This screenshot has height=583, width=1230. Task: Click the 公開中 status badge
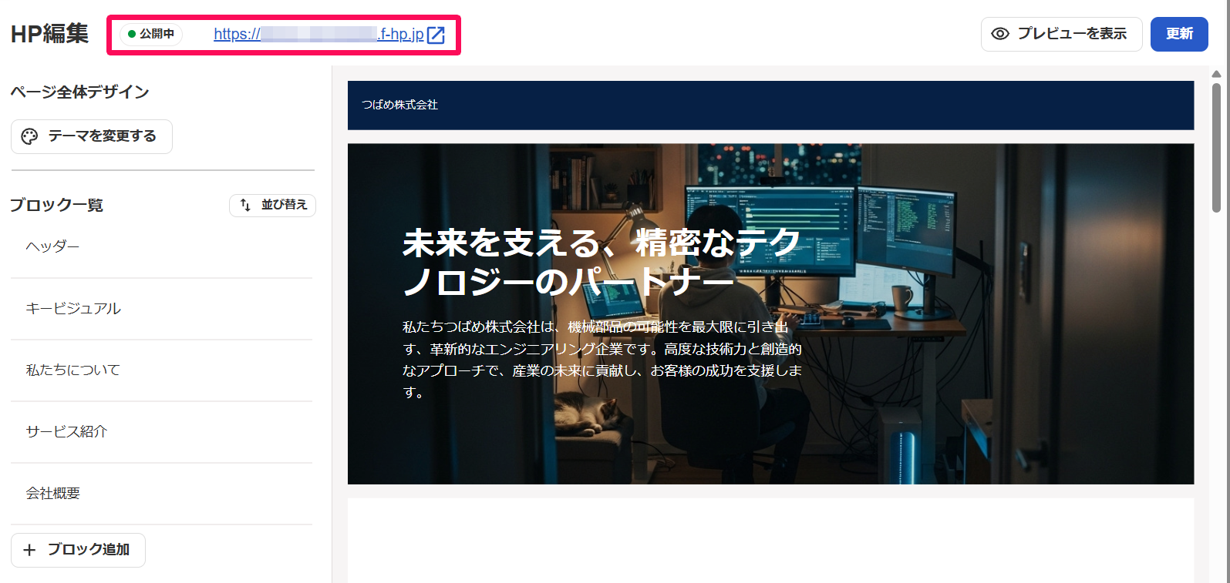pos(151,34)
